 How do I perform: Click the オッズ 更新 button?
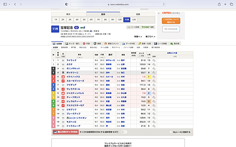141,56
